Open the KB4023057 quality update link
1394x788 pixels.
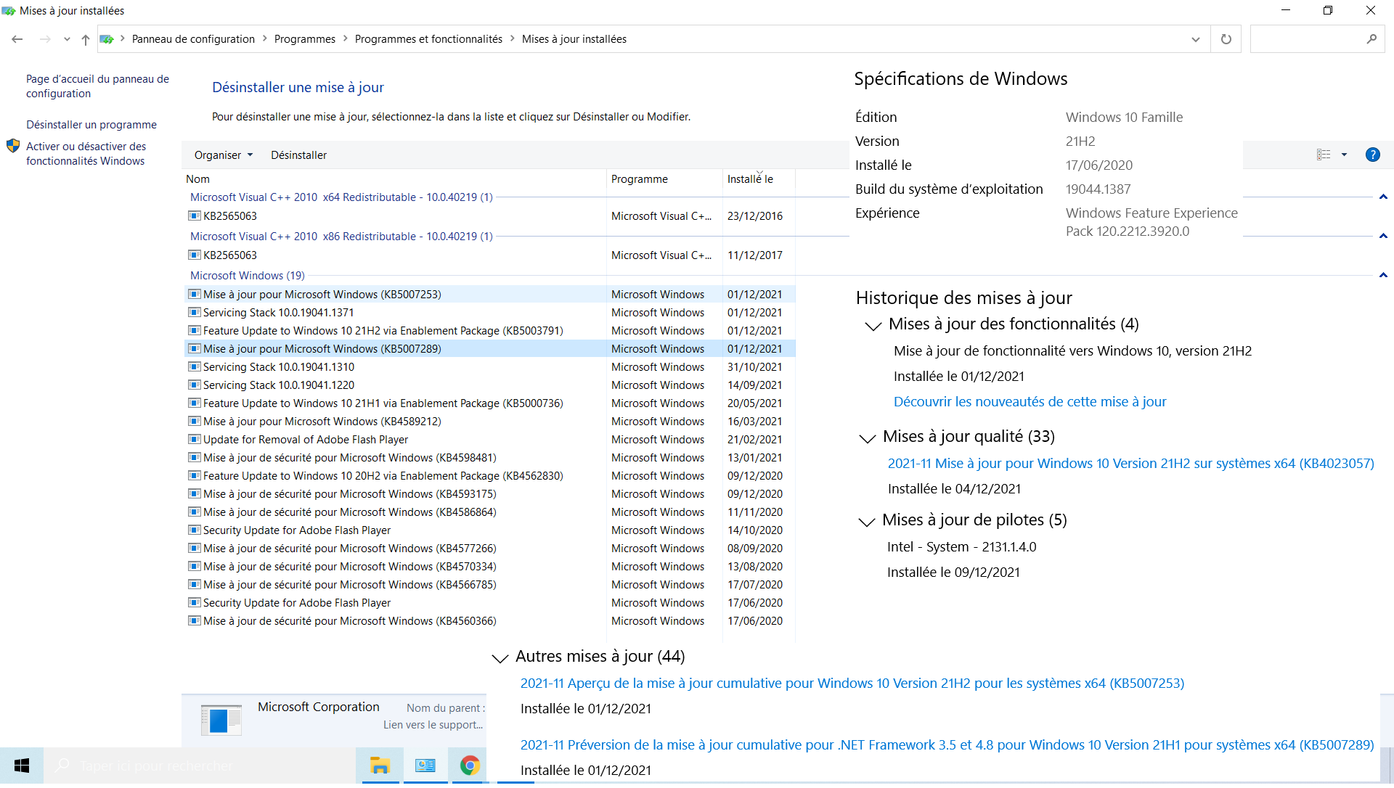click(x=1130, y=464)
